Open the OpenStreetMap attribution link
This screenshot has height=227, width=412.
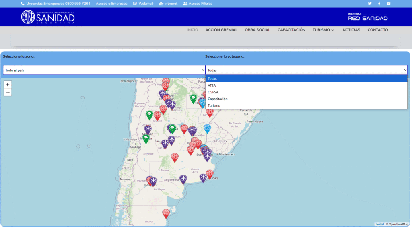398,224
